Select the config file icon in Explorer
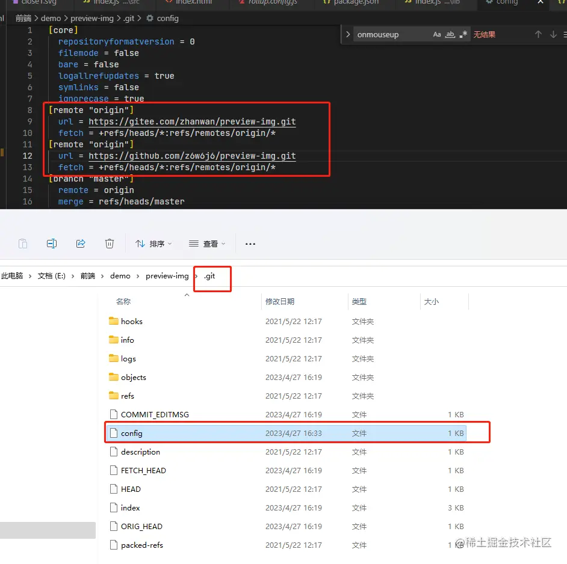567x564 pixels. point(114,433)
